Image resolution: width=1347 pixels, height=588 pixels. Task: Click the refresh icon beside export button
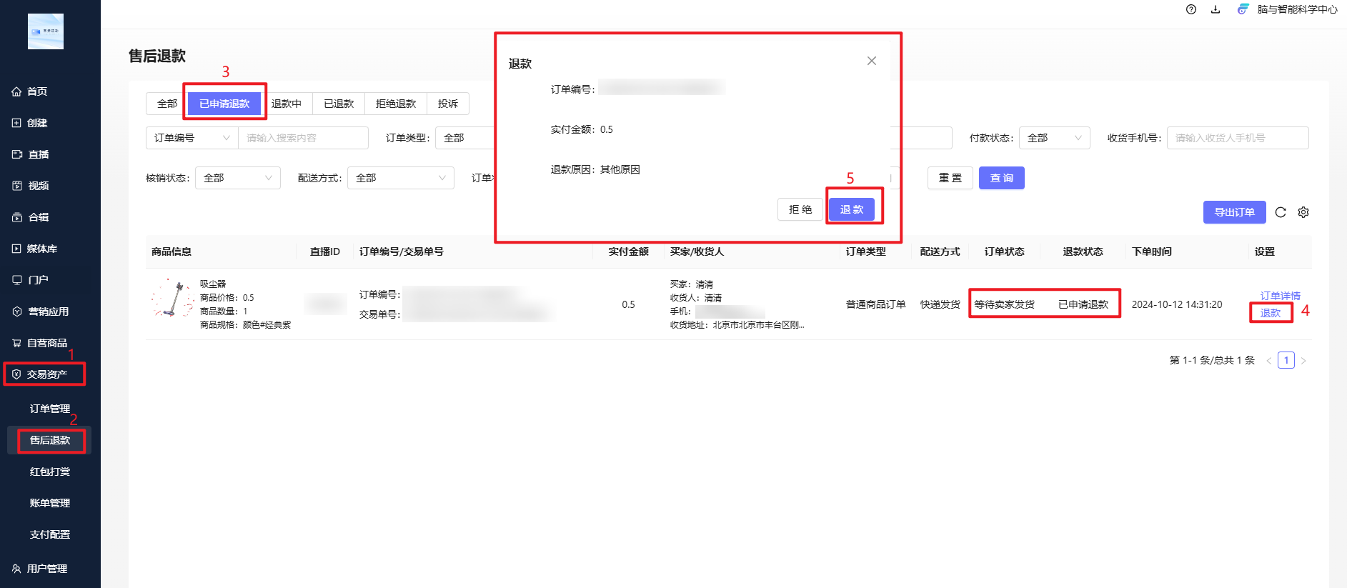(1281, 212)
